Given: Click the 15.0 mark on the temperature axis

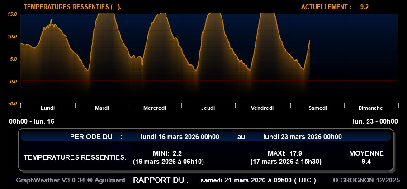Looking at the screenshot, I should 12,14.
